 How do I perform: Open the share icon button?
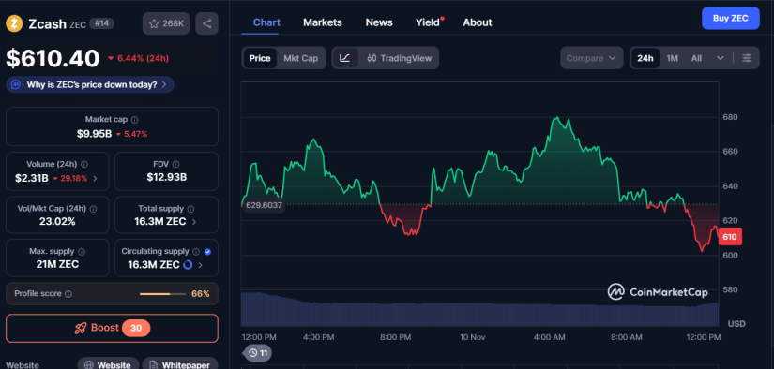click(x=206, y=23)
